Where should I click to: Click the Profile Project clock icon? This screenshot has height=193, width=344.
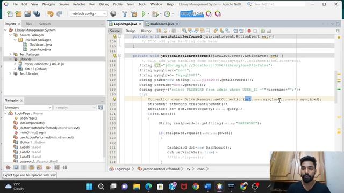(167, 14)
